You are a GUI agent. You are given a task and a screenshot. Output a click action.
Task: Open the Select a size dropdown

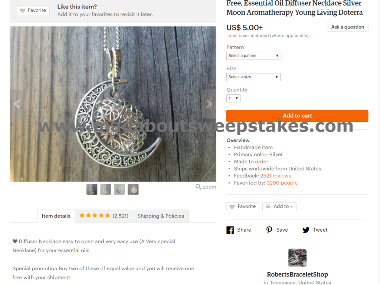point(253,77)
